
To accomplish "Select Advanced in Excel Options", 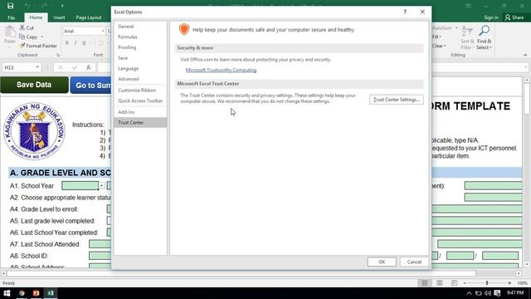I will pyautogui.click(x=140, y=79).
